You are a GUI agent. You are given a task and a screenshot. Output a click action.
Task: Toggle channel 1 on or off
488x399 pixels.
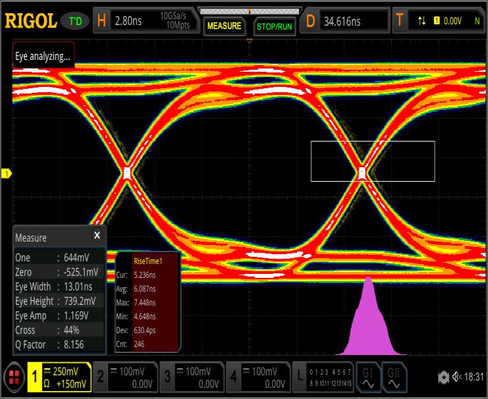[58, 377]
